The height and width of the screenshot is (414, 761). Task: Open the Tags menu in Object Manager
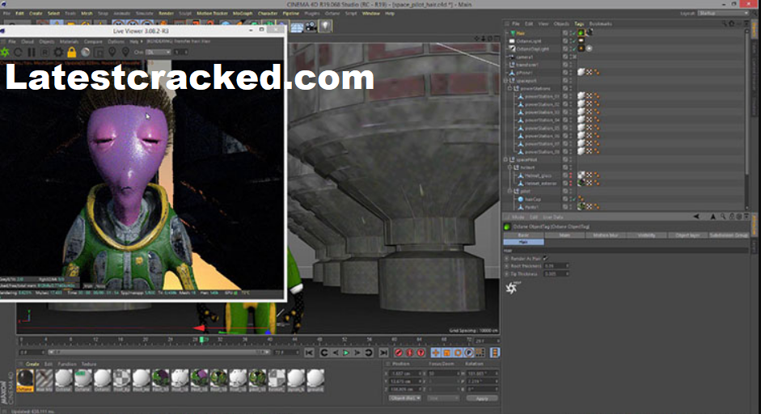[x=579, y=23]
